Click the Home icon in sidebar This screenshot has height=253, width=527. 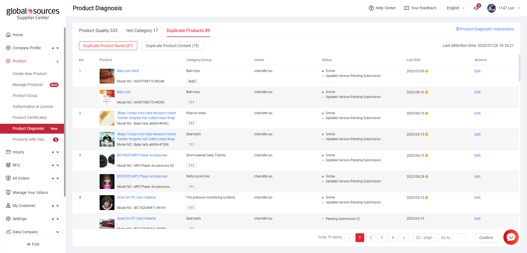8,35
